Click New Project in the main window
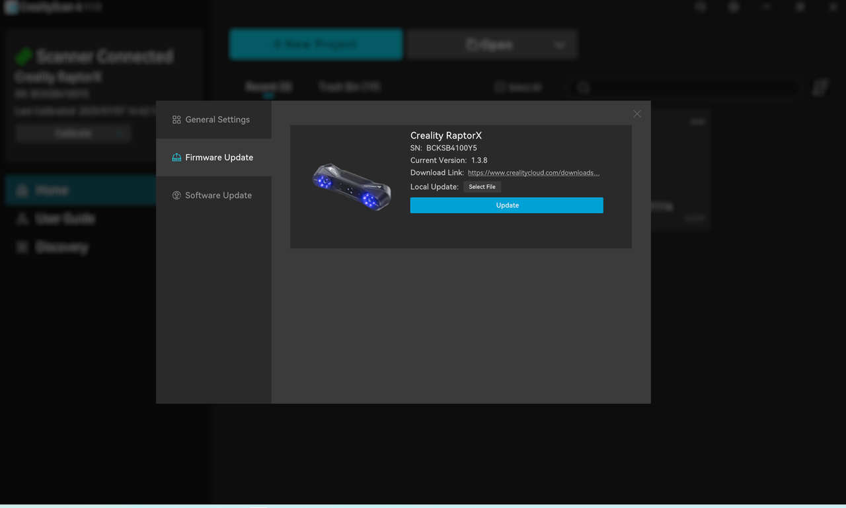 [x=316, y=44]
